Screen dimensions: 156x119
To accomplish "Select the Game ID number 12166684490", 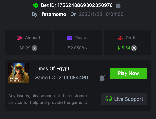I will tap(73, 77).
